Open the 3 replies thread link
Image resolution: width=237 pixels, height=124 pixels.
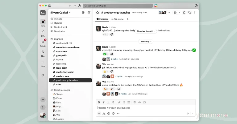(119, 76)
